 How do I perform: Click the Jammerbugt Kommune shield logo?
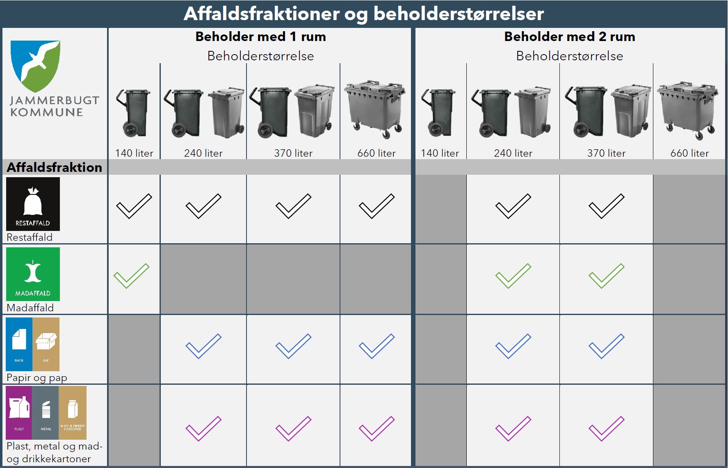35,66
